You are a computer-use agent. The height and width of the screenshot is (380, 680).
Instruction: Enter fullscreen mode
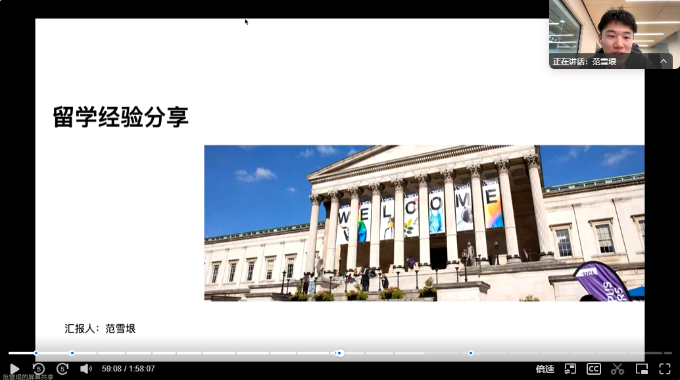pyautogui.click(x=664, y=369)
